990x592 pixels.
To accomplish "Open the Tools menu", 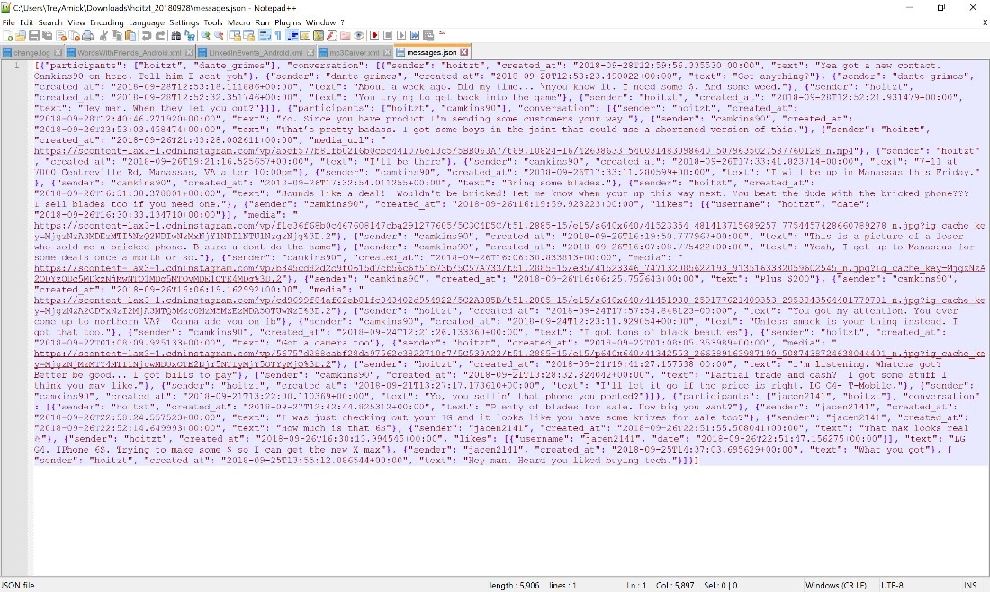I will pyautogui.click(x=213, y=22).
